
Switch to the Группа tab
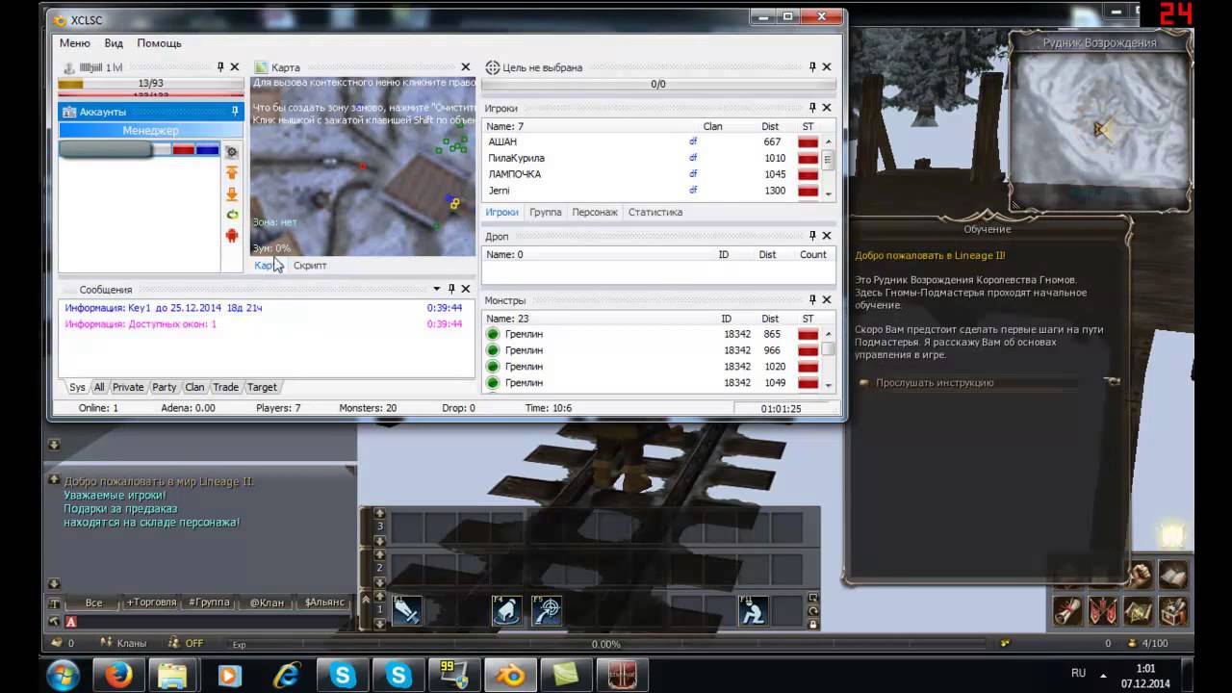[545, 212]
